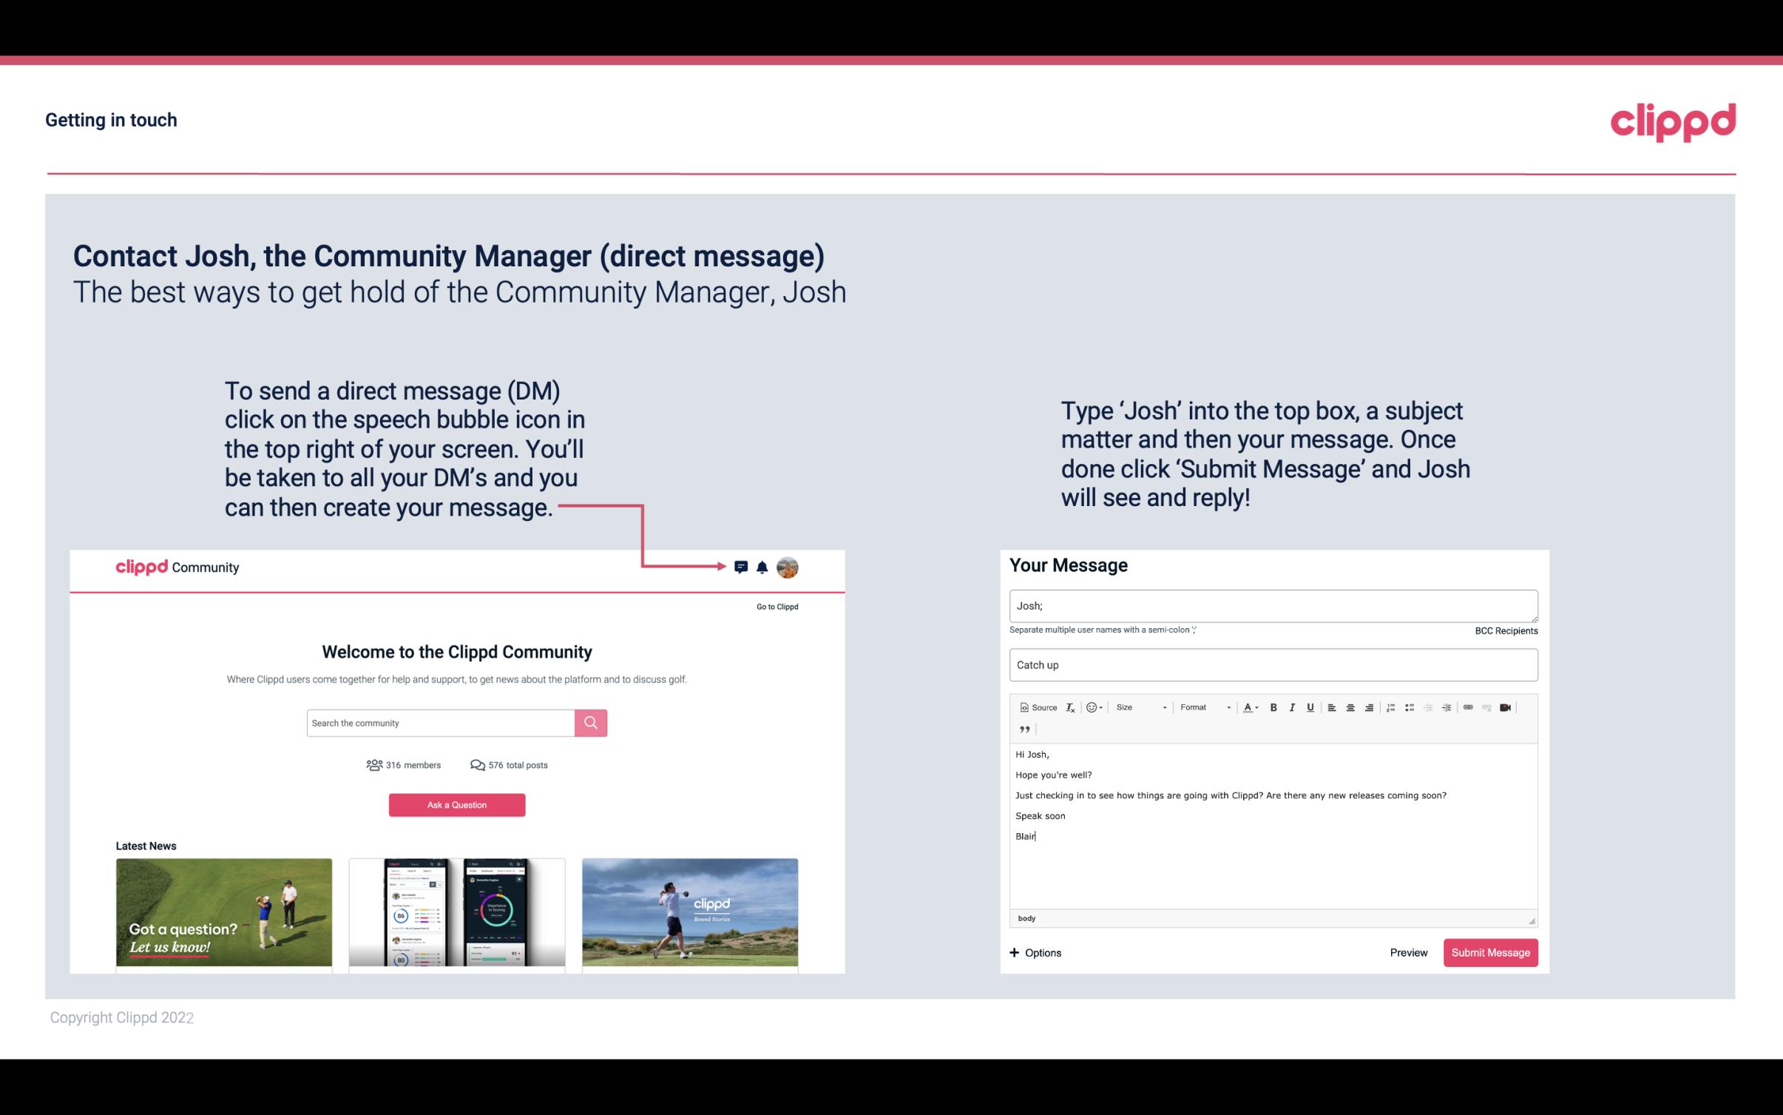Click the Preview message button

click(x=1407, y=953)
